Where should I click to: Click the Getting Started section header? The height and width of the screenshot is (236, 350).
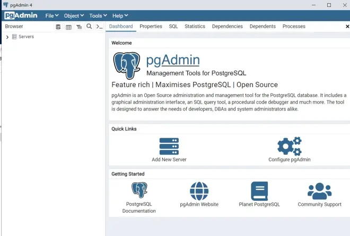pos(128,174)
